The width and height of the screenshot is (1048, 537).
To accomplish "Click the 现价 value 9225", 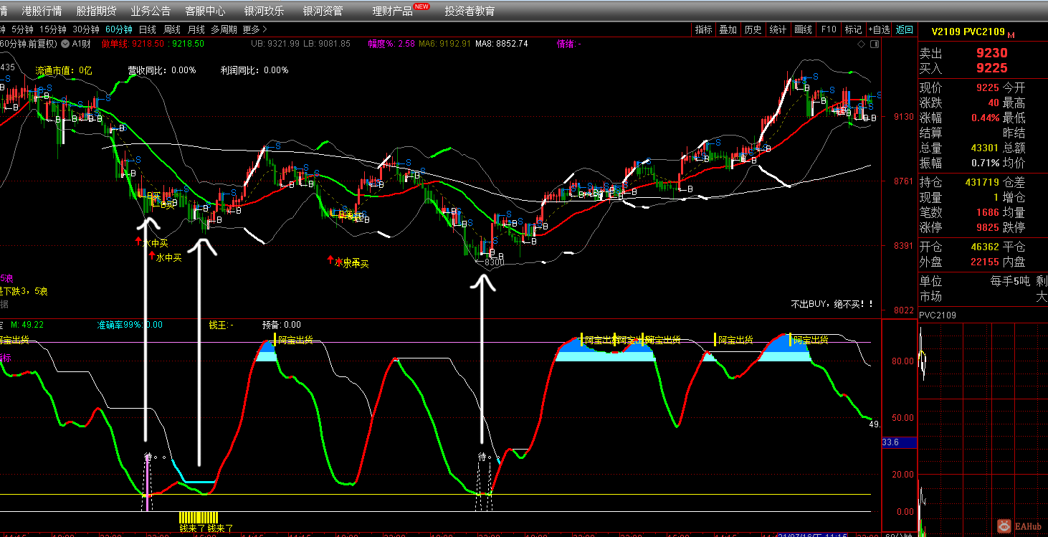I will 988,87.
